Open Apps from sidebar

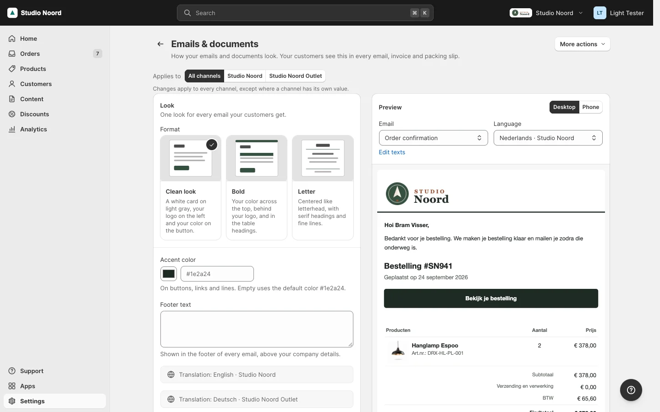point(55,386)
